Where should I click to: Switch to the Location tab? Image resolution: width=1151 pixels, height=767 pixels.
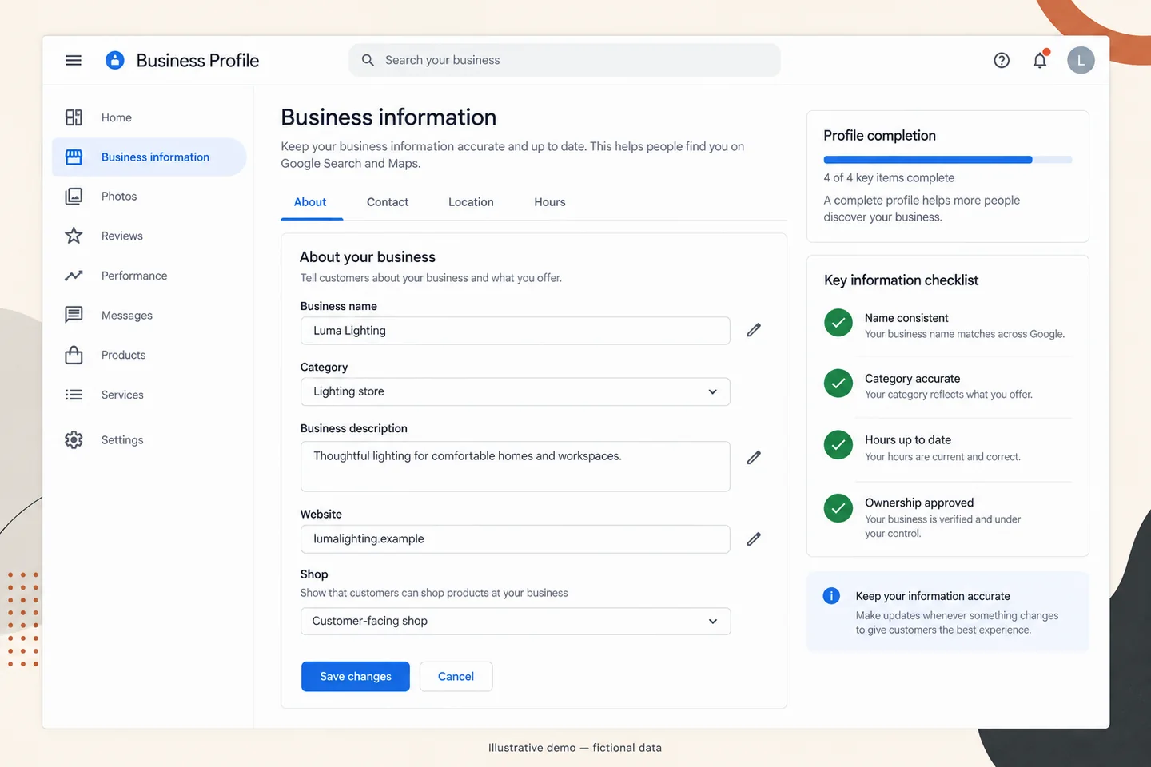pyautogui.click(x=471, y=202)
